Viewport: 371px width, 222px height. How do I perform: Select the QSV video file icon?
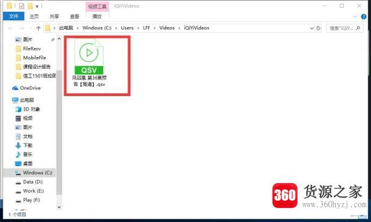pyautogui.click(x=89, y=56)
